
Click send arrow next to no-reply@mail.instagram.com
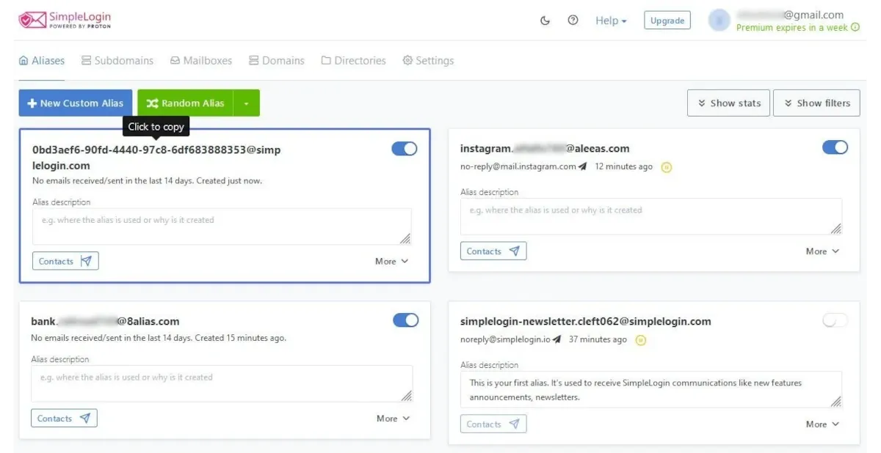tap(582, 167)
